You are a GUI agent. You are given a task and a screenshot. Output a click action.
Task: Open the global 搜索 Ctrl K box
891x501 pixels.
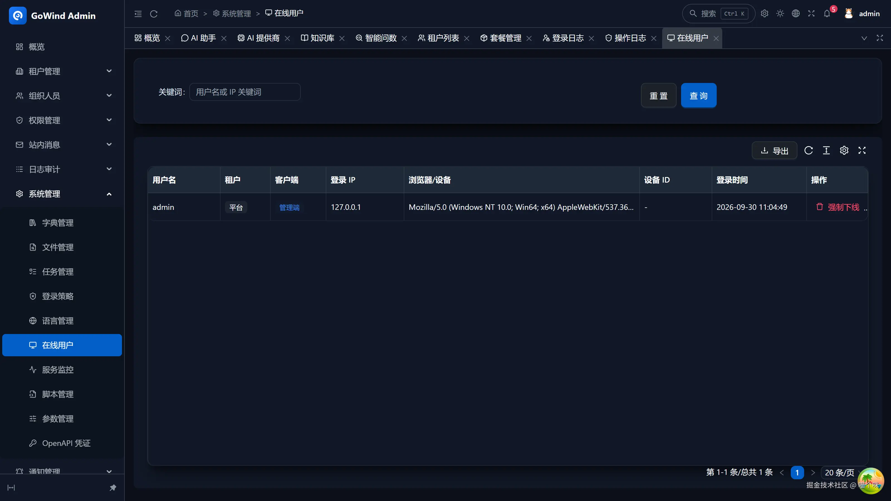[718, 13]
